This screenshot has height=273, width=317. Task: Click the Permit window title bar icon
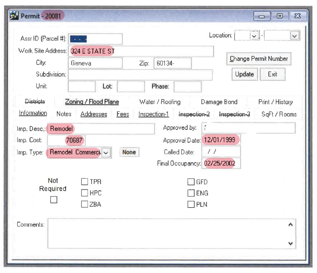[x=14, y=16]
